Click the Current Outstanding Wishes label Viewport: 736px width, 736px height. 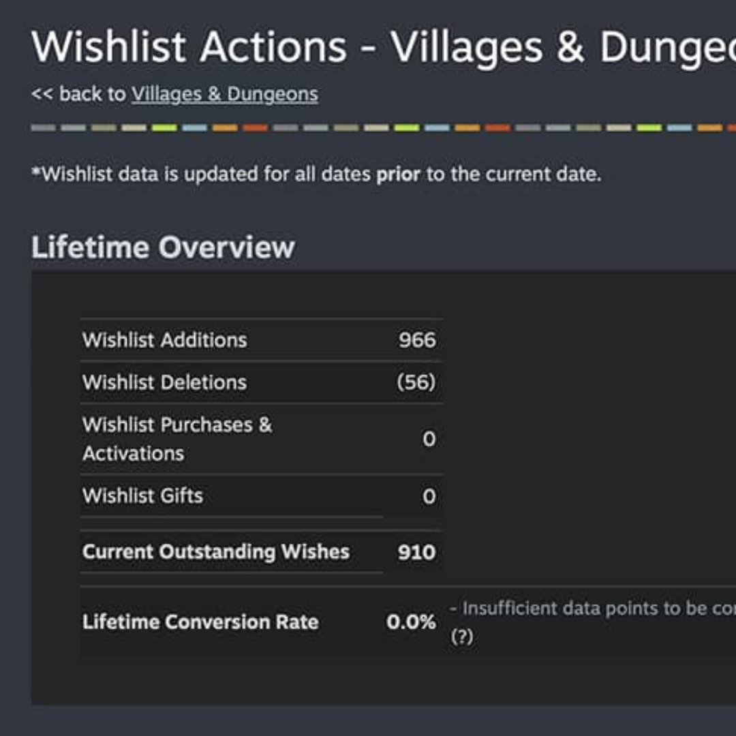216,552
